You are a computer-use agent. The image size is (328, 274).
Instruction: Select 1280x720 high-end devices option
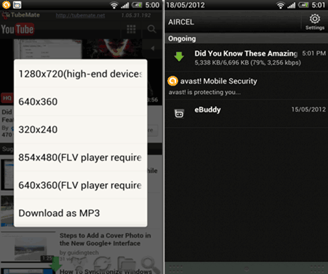(80, 74)
